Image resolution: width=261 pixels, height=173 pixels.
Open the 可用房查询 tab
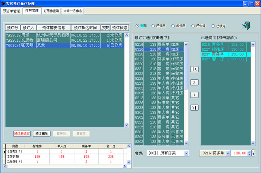[x=51, y=11]
